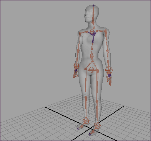Image resolution: width=151 pixels, height=141 pixels.
Task: Select the purple joint atop the head
Action: click(x=93, y=6)
